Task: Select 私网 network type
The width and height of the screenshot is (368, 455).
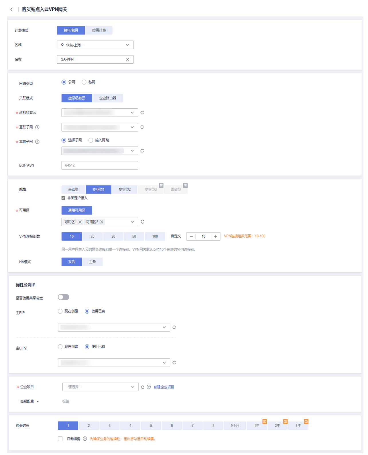Action: 88,82
